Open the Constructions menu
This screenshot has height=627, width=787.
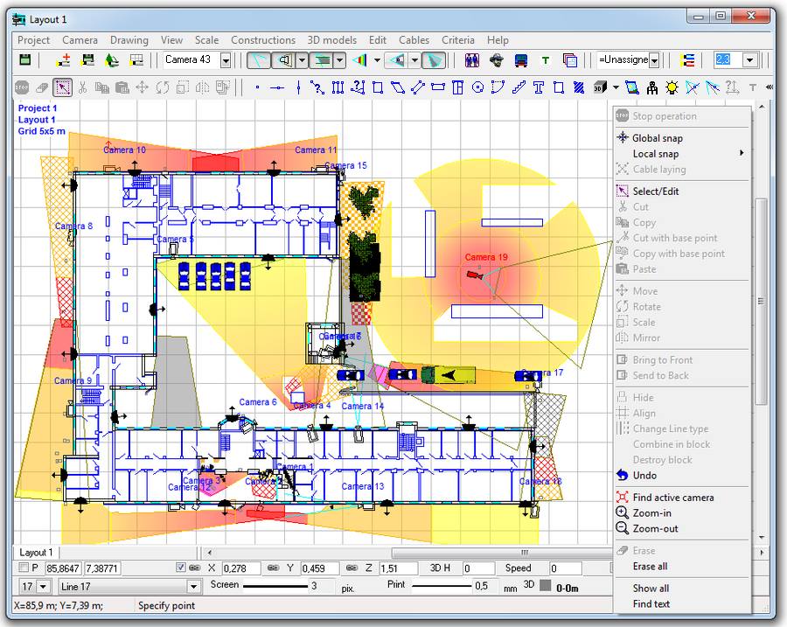[x=263, y=40]
